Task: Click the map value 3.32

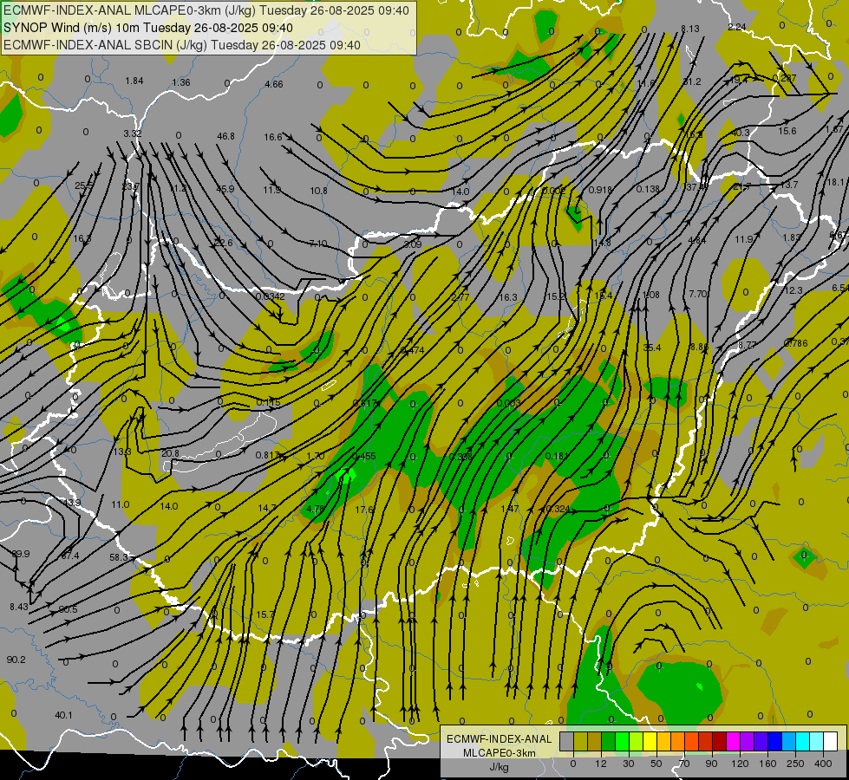Action: click(x=133, y=133)
